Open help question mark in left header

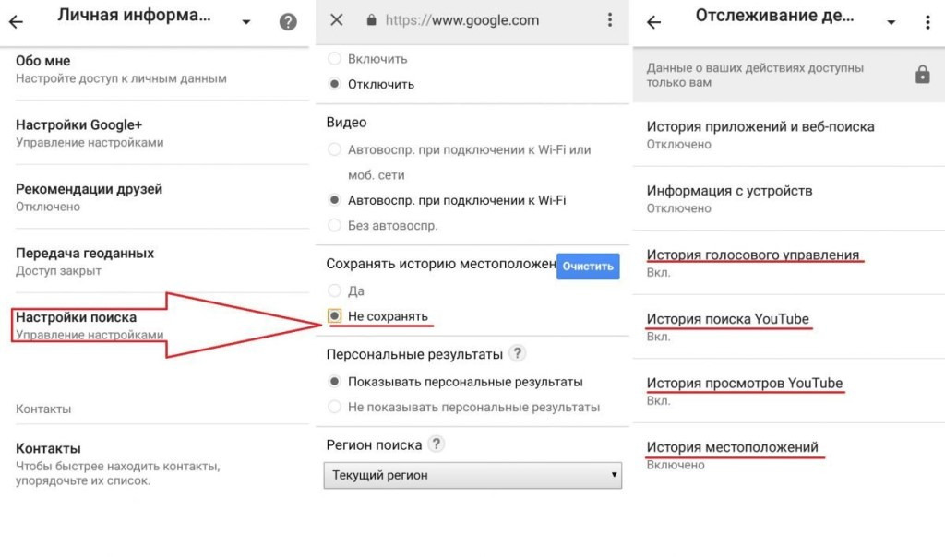click(x=288, y=22)
